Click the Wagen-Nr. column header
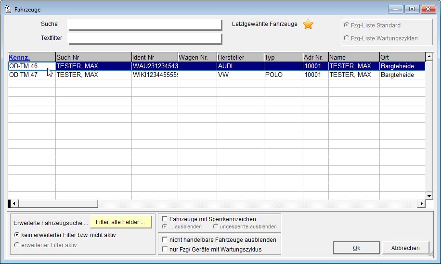 197,57
